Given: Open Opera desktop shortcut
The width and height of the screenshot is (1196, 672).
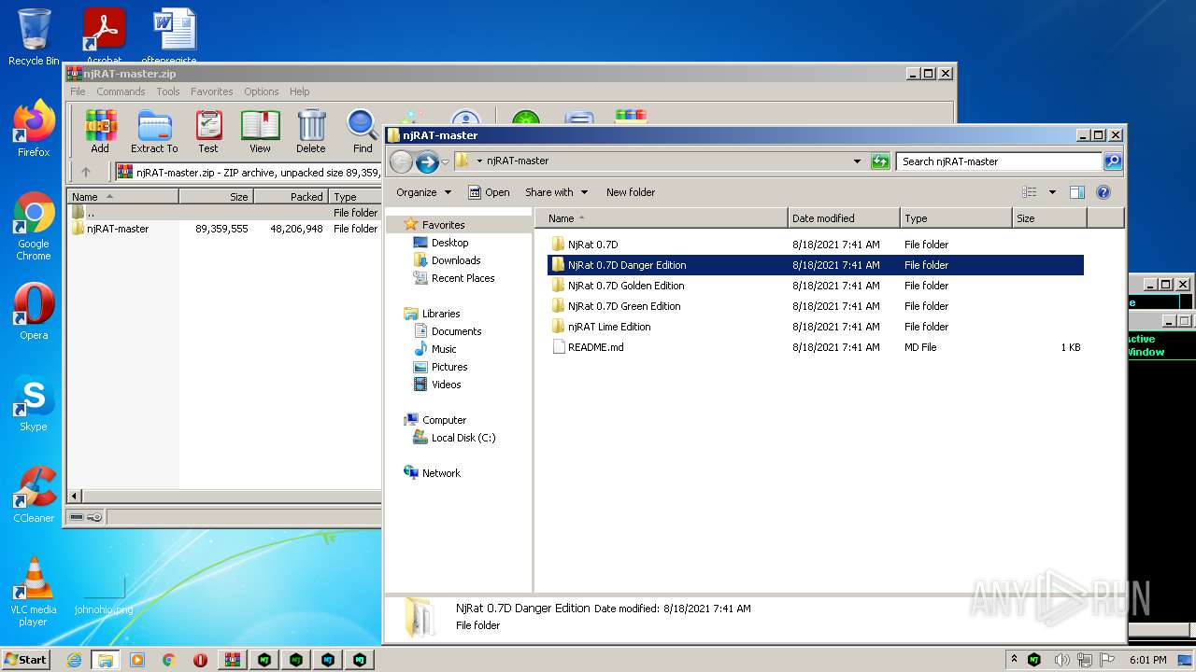Looking at the screenshot, I should point(34,313).
